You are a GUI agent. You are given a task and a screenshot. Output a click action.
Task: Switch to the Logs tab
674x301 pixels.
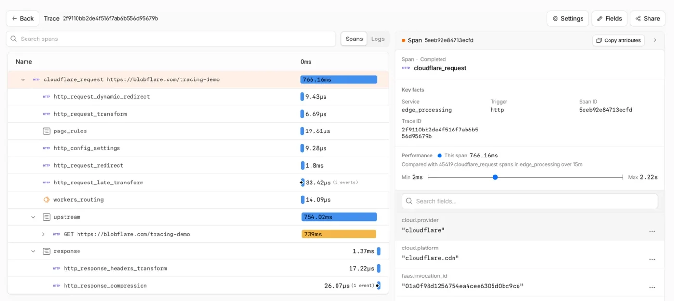tap(378, 39)
